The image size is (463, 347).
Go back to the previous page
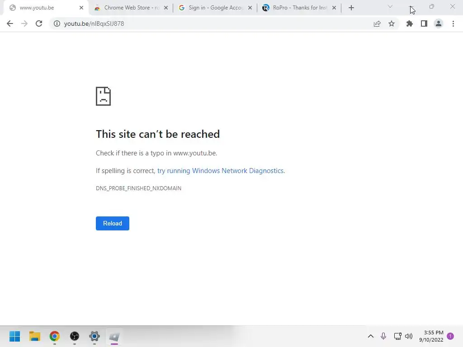pyautogui.click(x=10, y=23)
